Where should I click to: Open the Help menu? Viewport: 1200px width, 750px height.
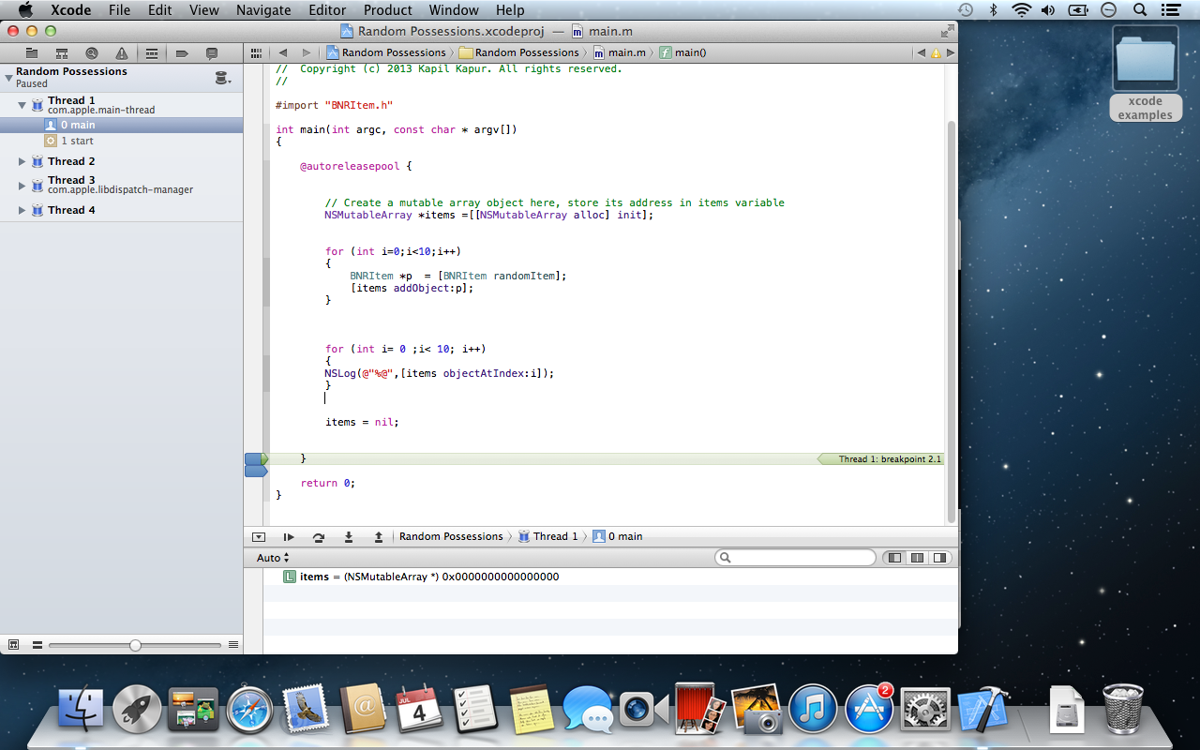coord(510,10)
